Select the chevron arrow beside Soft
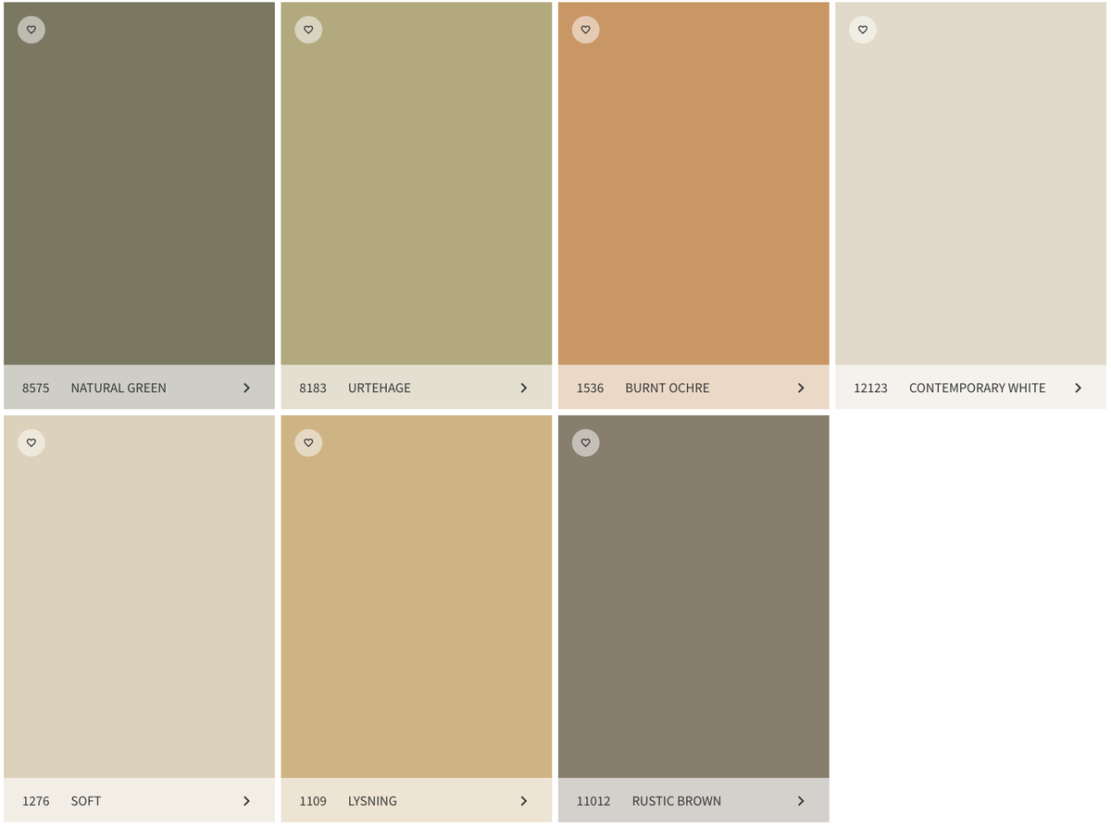The width and height of the screenshot is (1111, 826). tap(246, 801)
